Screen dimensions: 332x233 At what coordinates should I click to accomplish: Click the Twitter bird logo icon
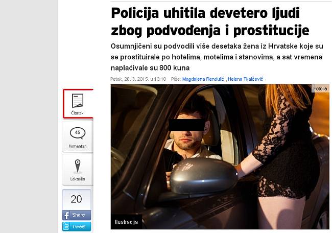tap(66, 226)
